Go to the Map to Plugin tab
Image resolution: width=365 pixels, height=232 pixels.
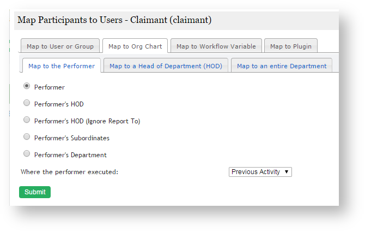[x=291, y=46]
